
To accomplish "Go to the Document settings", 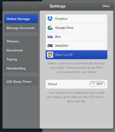I will point(21,50).
